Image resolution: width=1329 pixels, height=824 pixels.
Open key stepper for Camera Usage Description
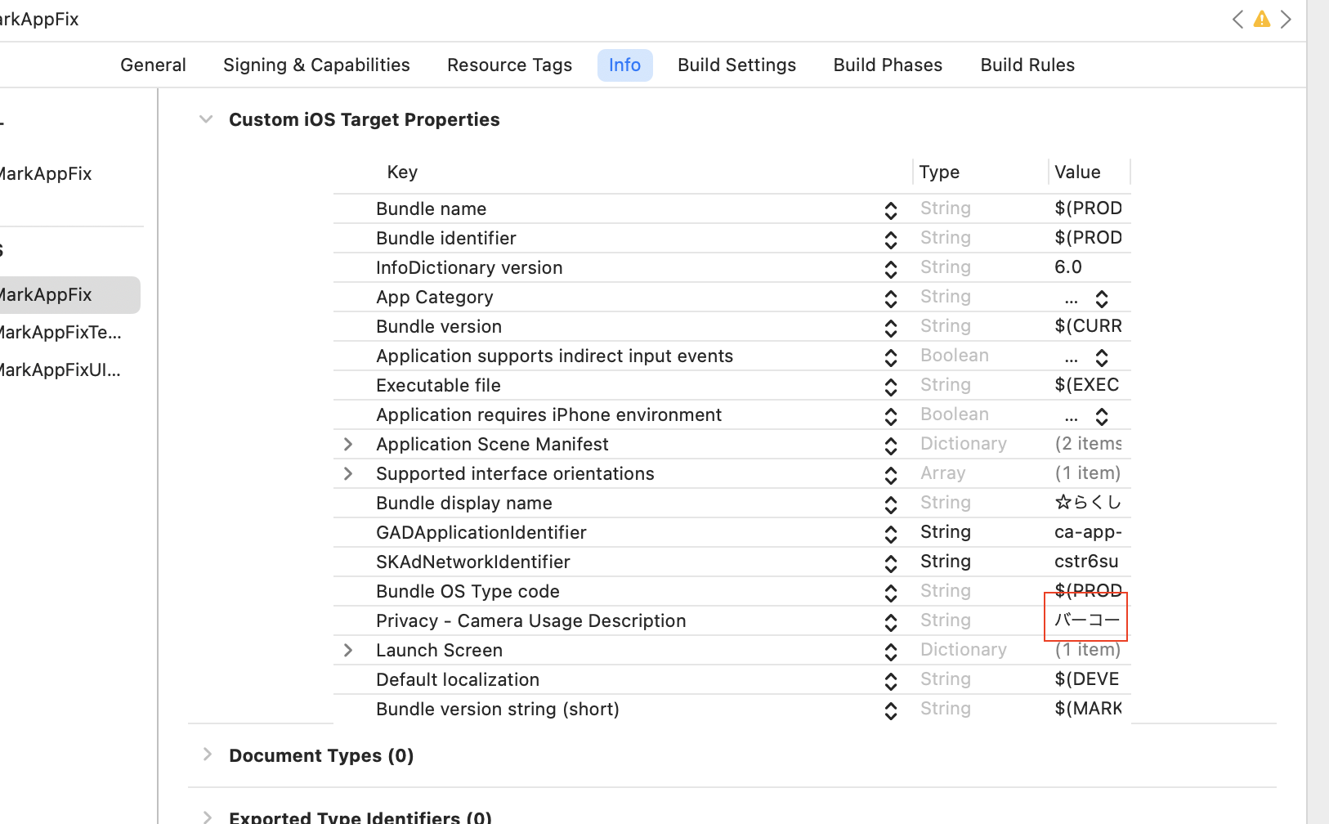[x=891, y=622]
